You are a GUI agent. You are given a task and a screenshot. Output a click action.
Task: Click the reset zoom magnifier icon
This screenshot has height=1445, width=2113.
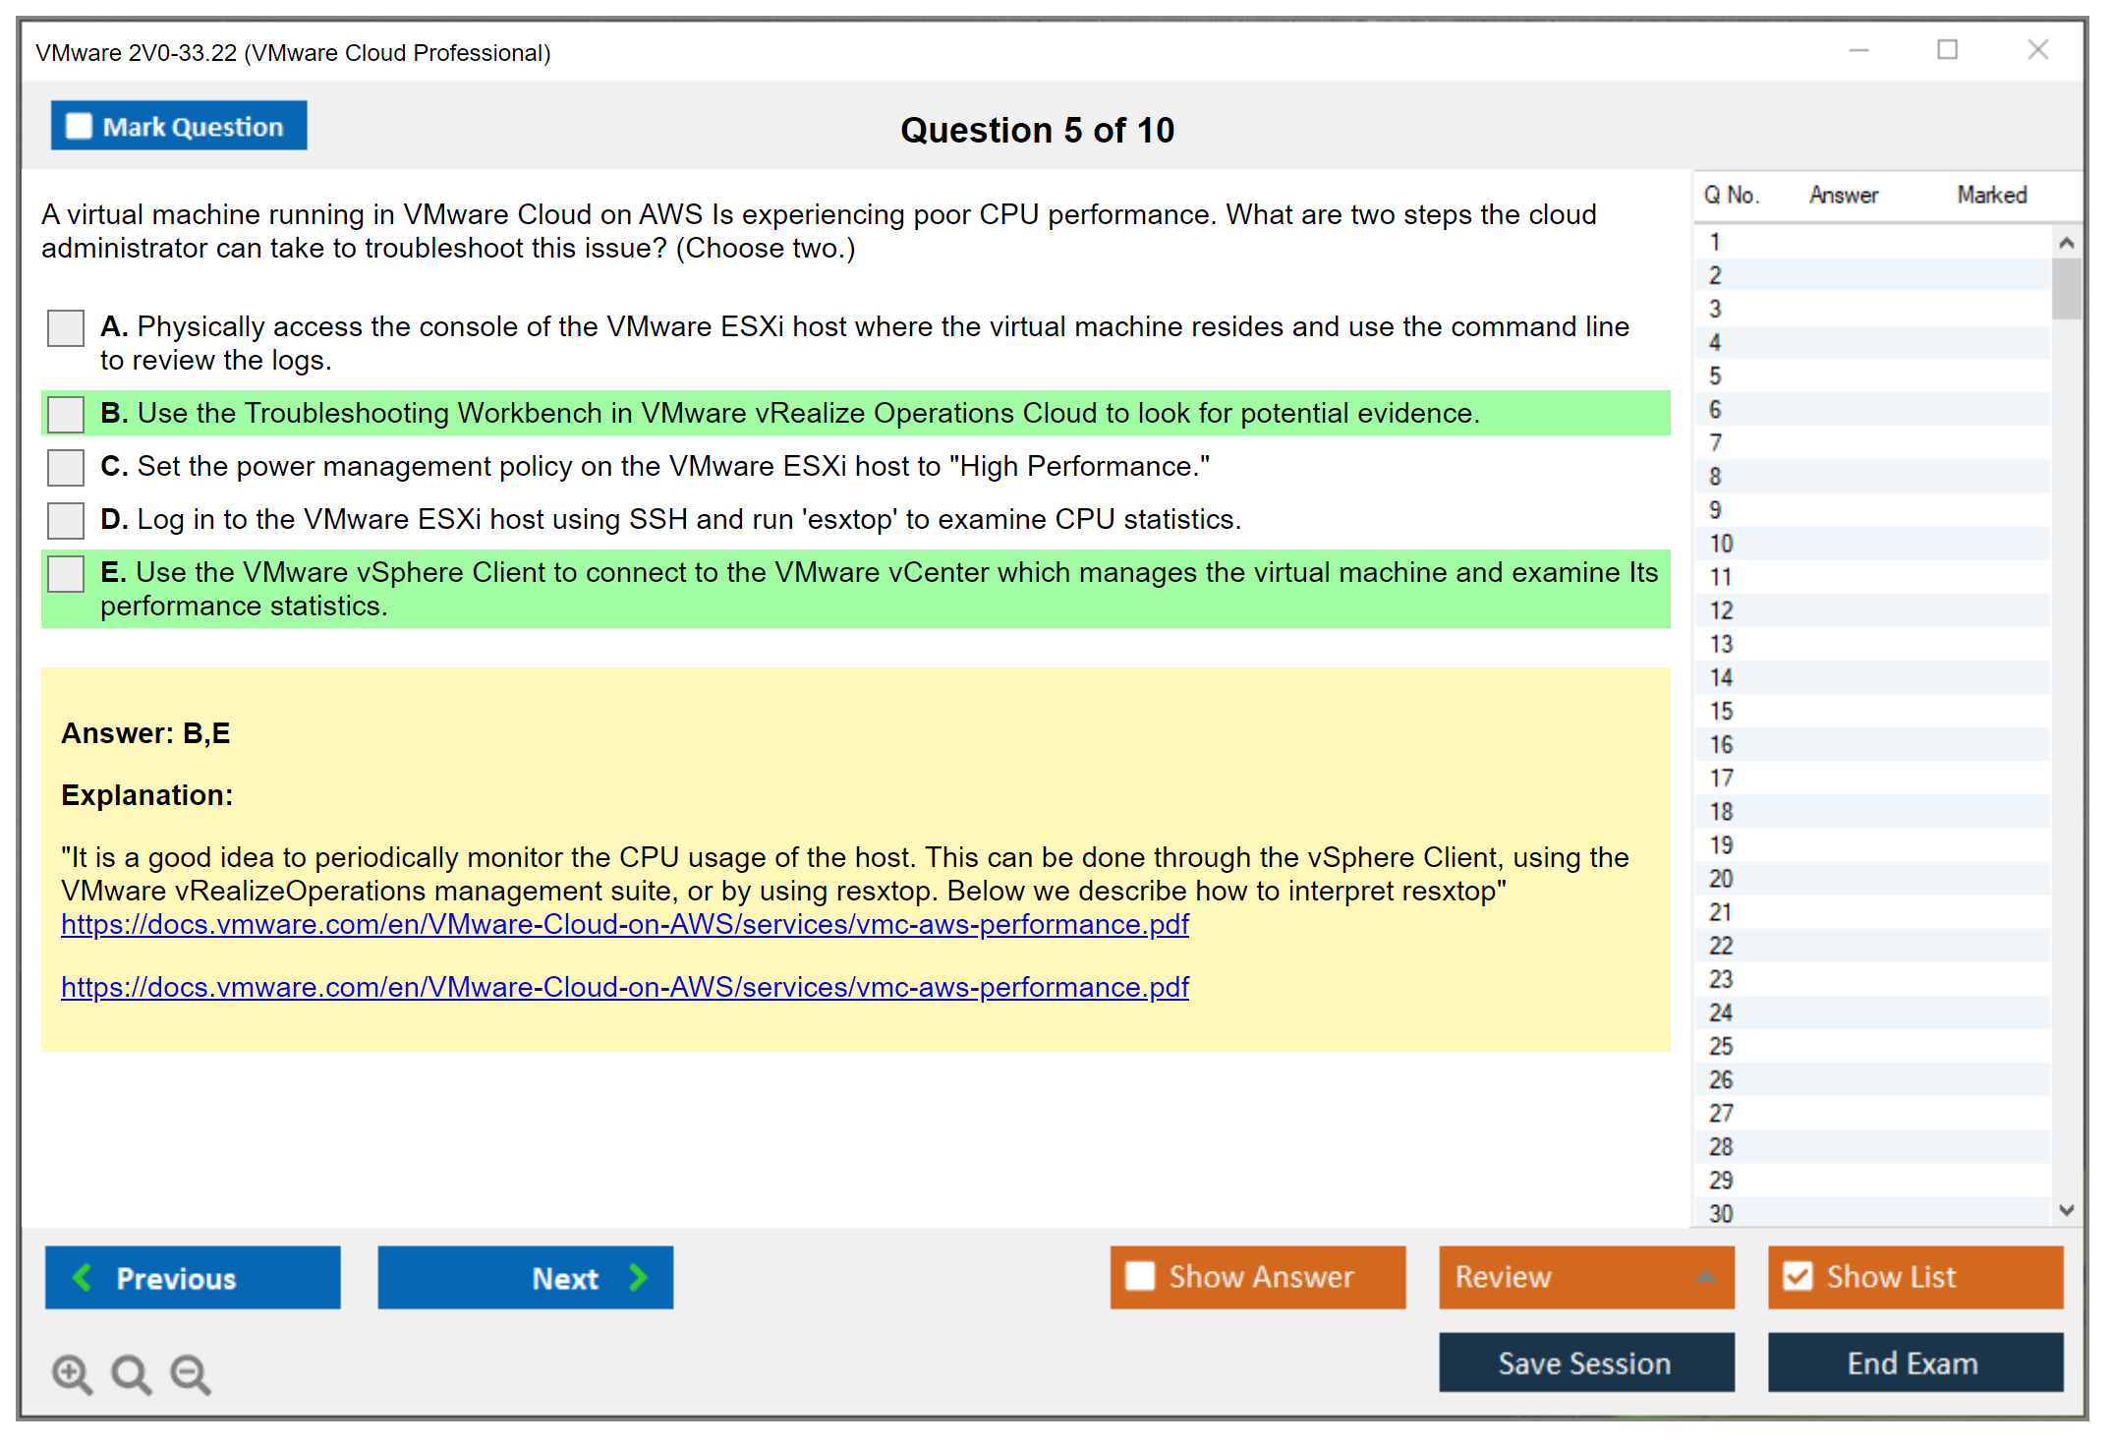[131, 1373]
